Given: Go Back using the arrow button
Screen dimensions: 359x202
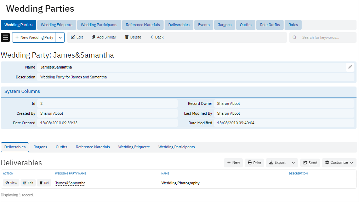Looking at the screenshot, I should click(x=156, y=37).
